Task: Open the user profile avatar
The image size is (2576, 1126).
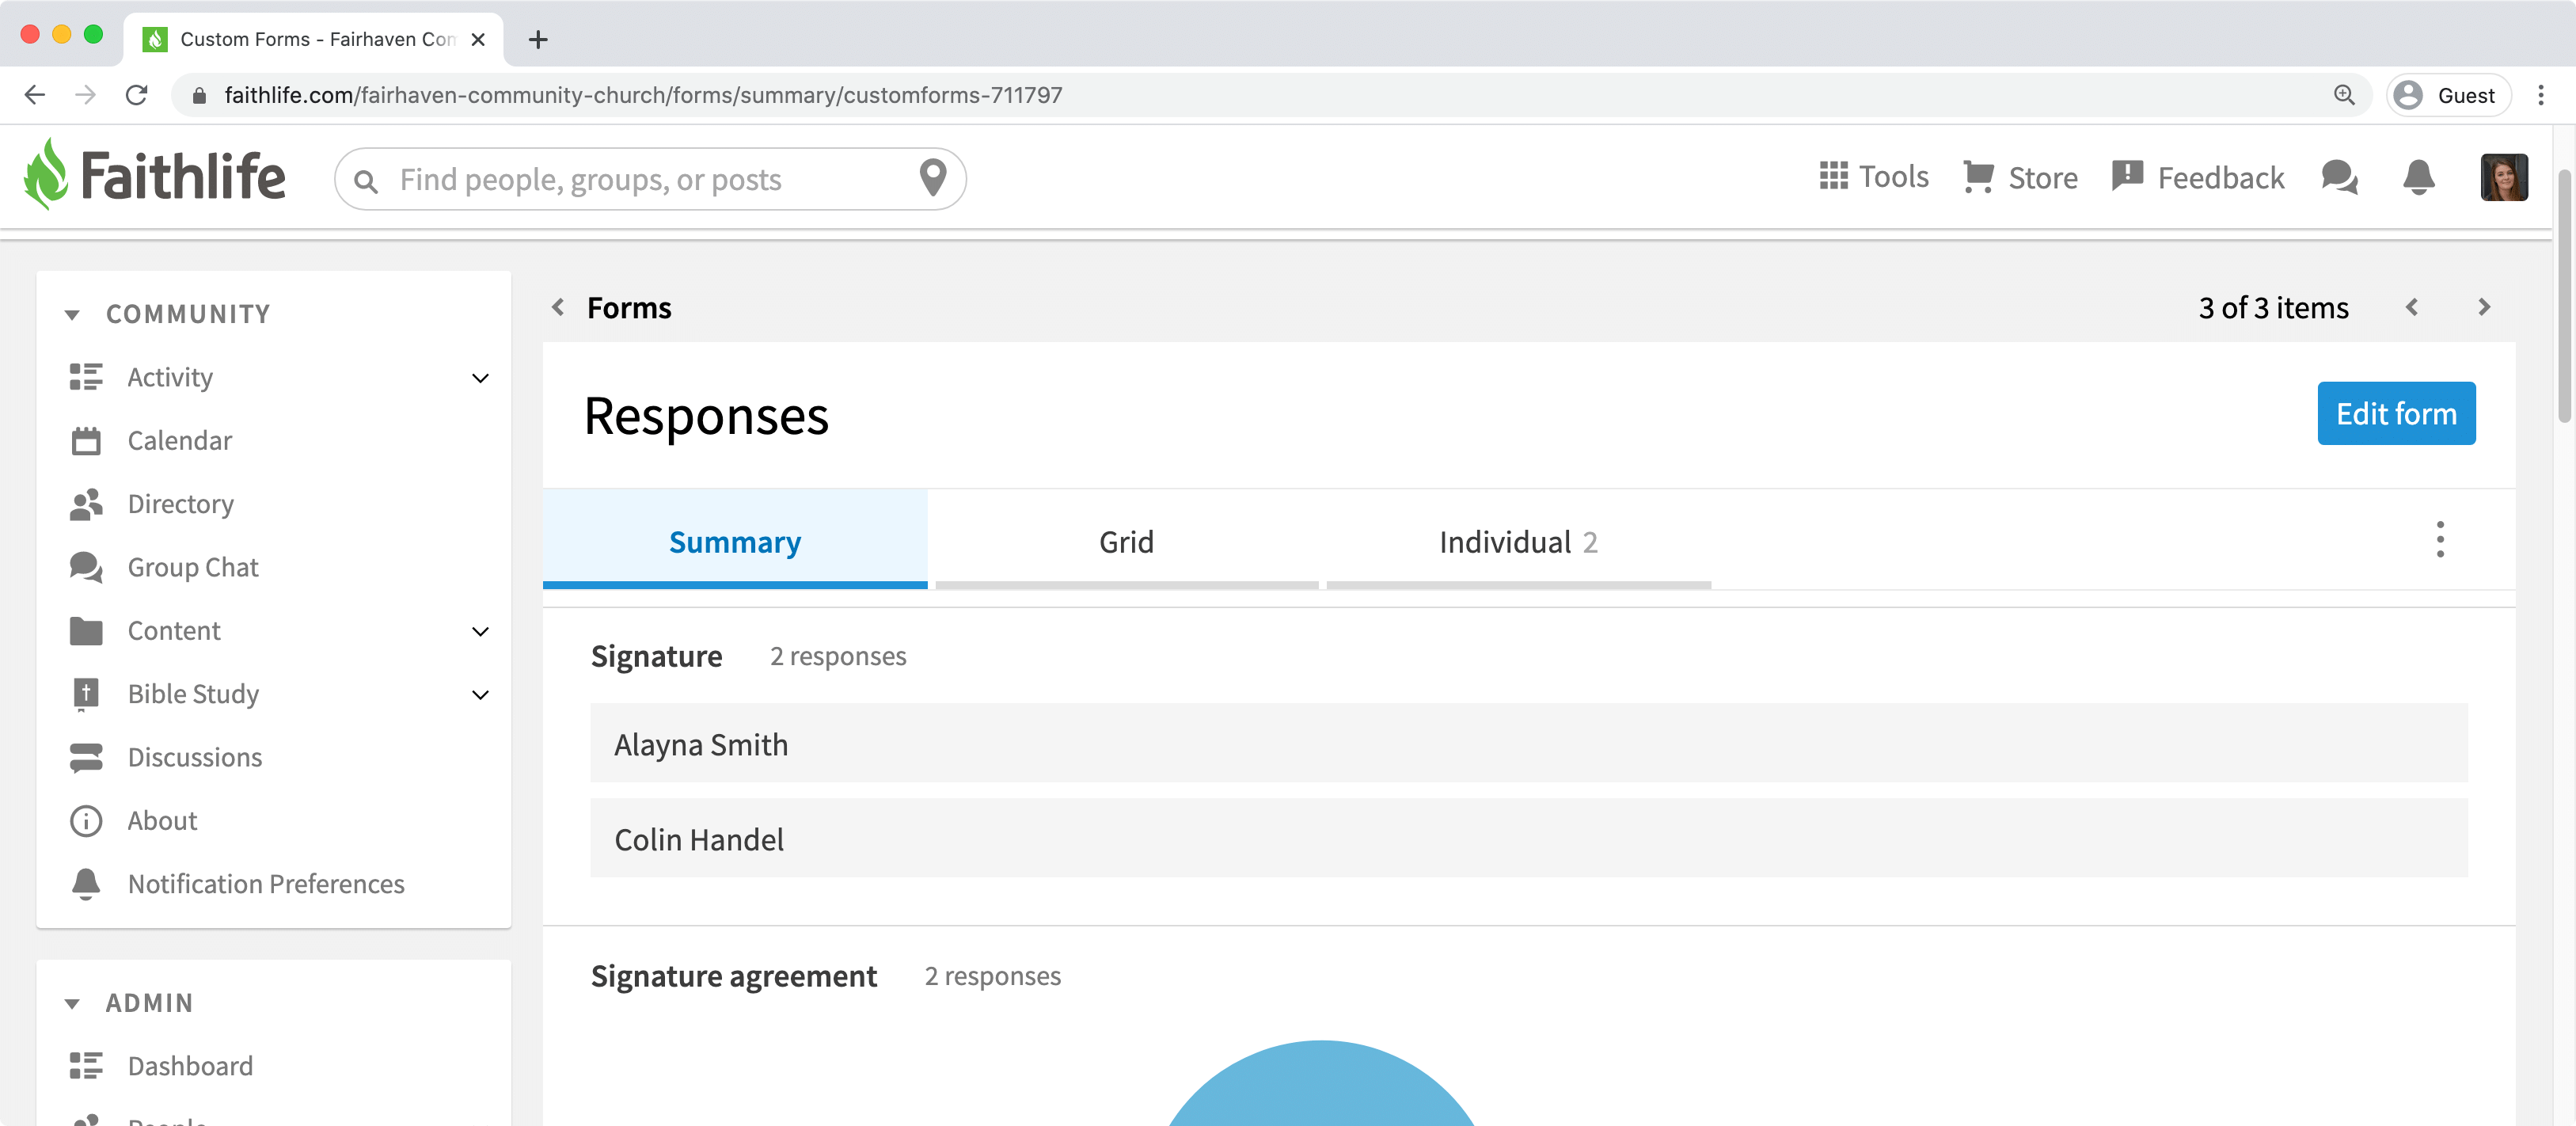Action: coord(2503,177)
